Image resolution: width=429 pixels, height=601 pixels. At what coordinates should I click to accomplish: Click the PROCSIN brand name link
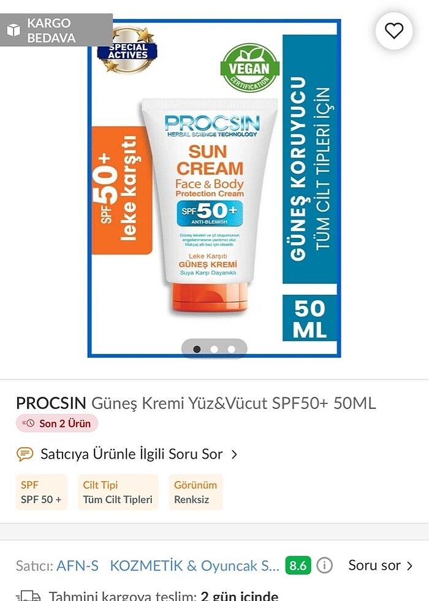pyautogui.click(x=51, y=403)
